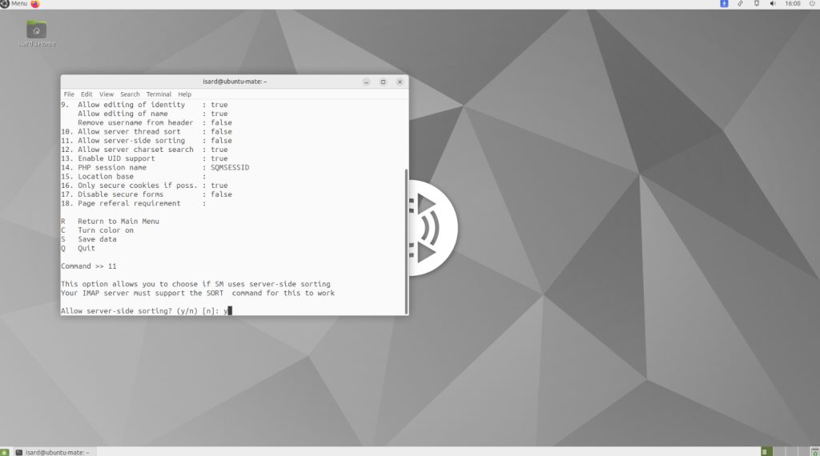Open the View menu in terminal
The width and height of the screenshot is (820, 456).
click(107, 94)
